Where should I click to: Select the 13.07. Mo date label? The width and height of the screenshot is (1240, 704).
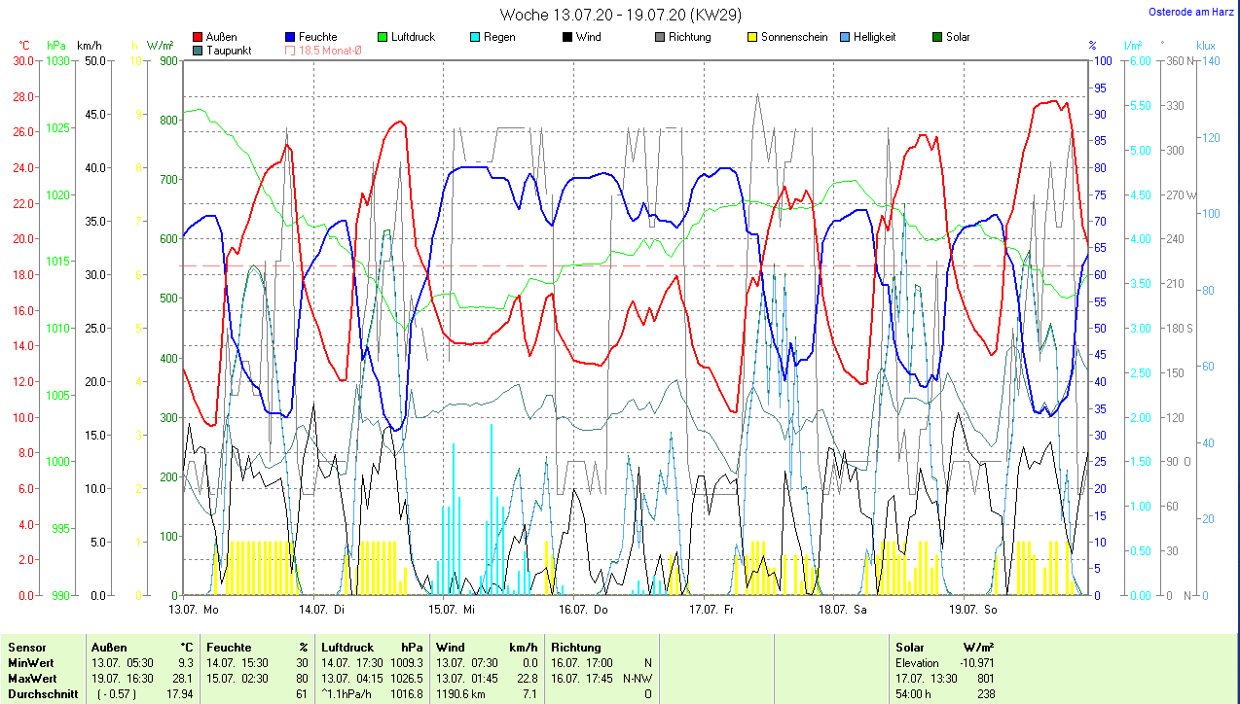[x=194, y=610]
